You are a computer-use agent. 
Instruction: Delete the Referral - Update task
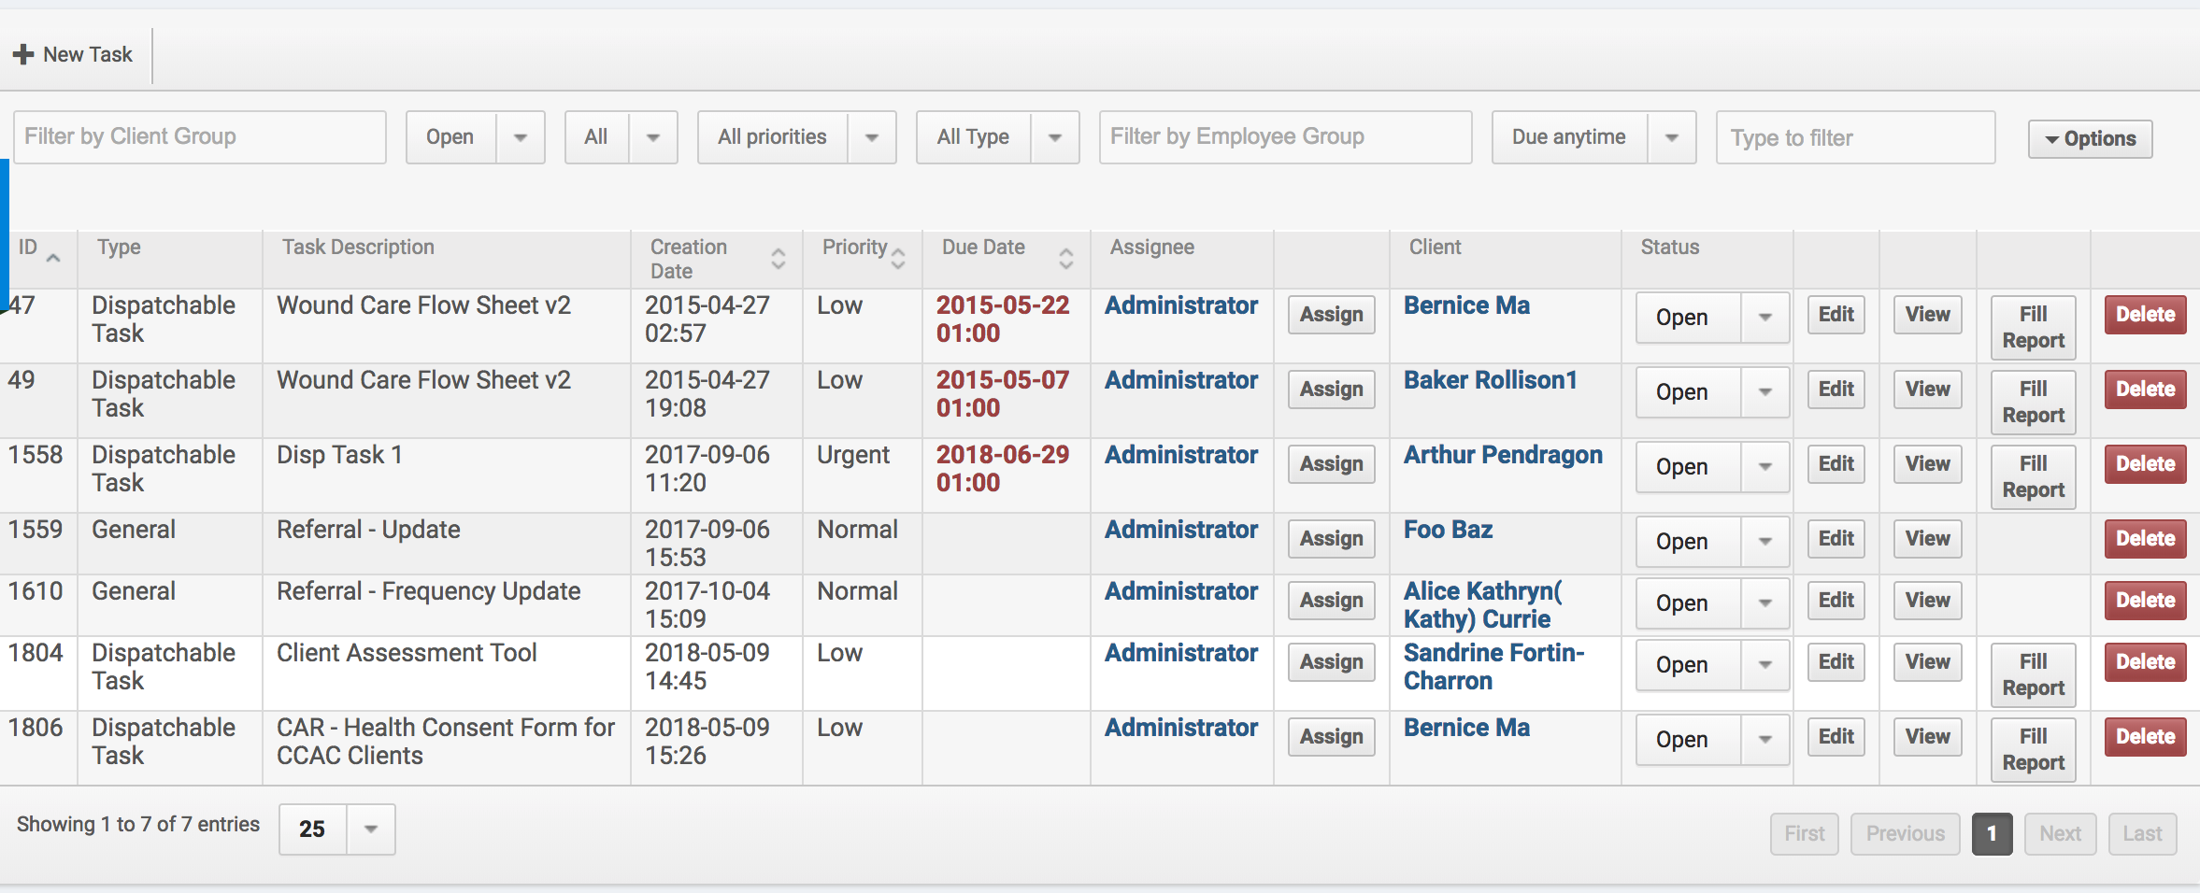(x=2145, y=539)
